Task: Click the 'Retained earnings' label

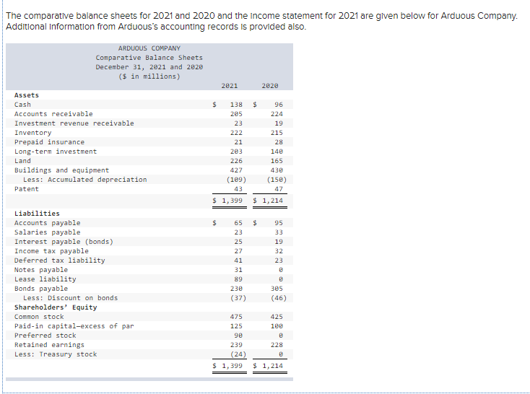Action: pos(49,345)
